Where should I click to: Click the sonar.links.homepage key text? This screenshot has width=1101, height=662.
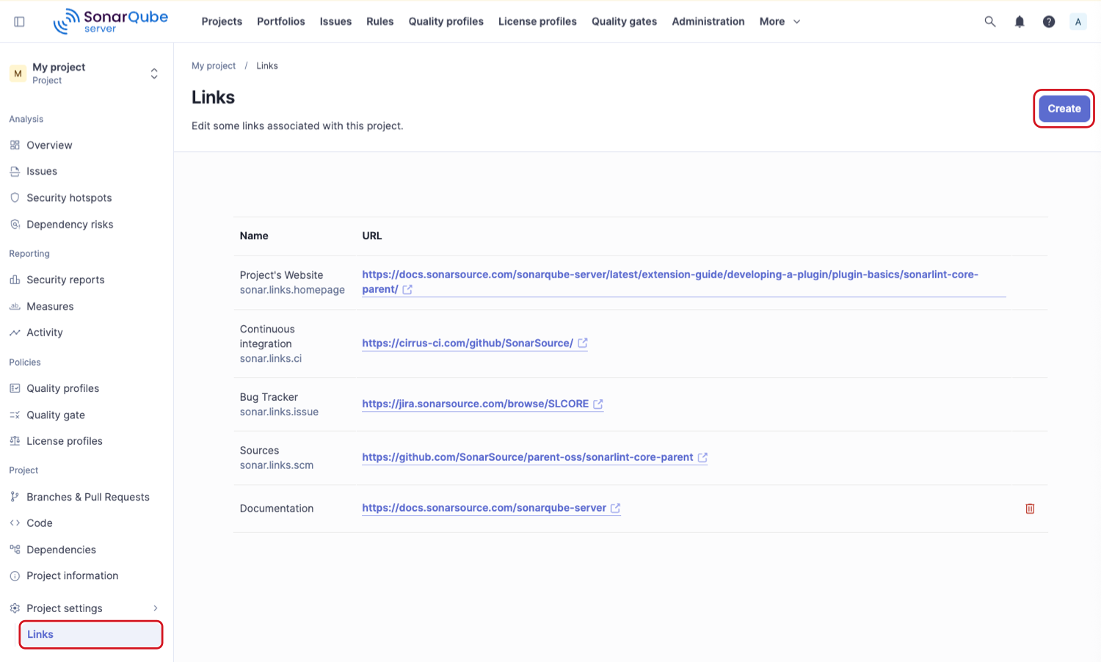(292, 290)
